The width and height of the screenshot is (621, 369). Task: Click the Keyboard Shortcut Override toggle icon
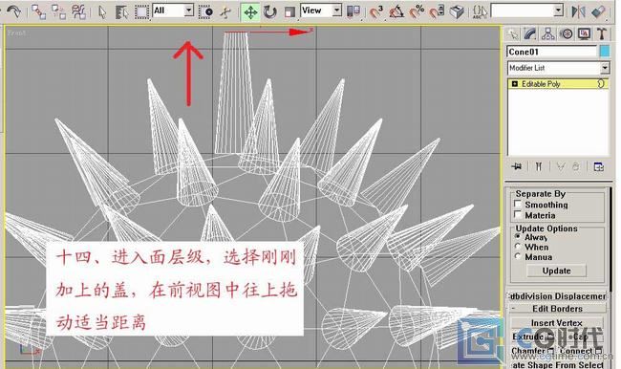(x=457, y=11)
